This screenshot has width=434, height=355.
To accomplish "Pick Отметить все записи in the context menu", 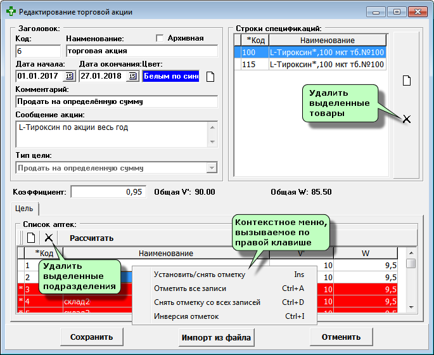I will (x=190, y=288).
